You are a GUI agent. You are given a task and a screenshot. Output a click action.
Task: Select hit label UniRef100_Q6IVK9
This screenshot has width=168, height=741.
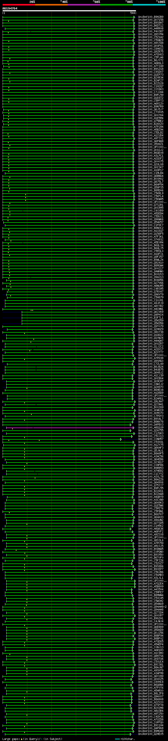151,312
